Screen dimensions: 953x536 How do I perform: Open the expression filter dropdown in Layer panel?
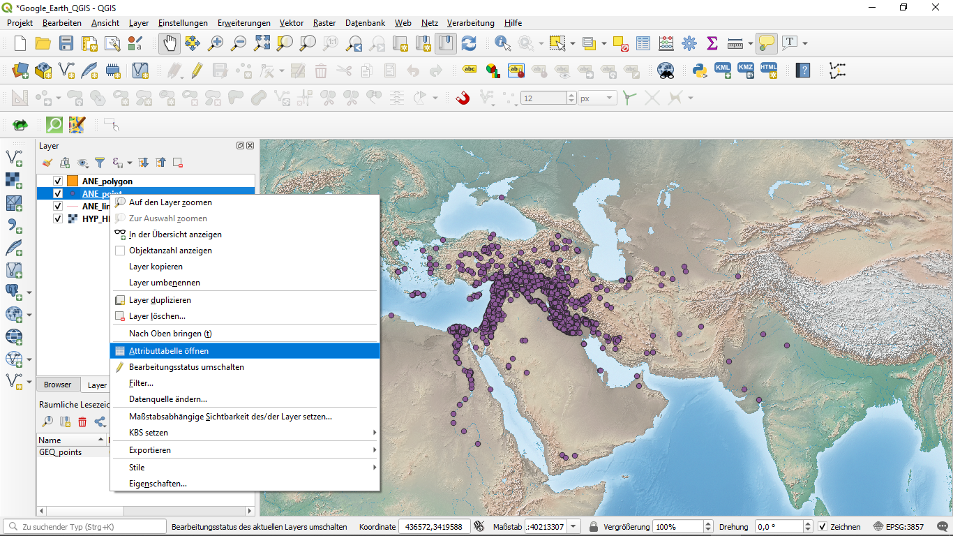[x=130, y=163]
